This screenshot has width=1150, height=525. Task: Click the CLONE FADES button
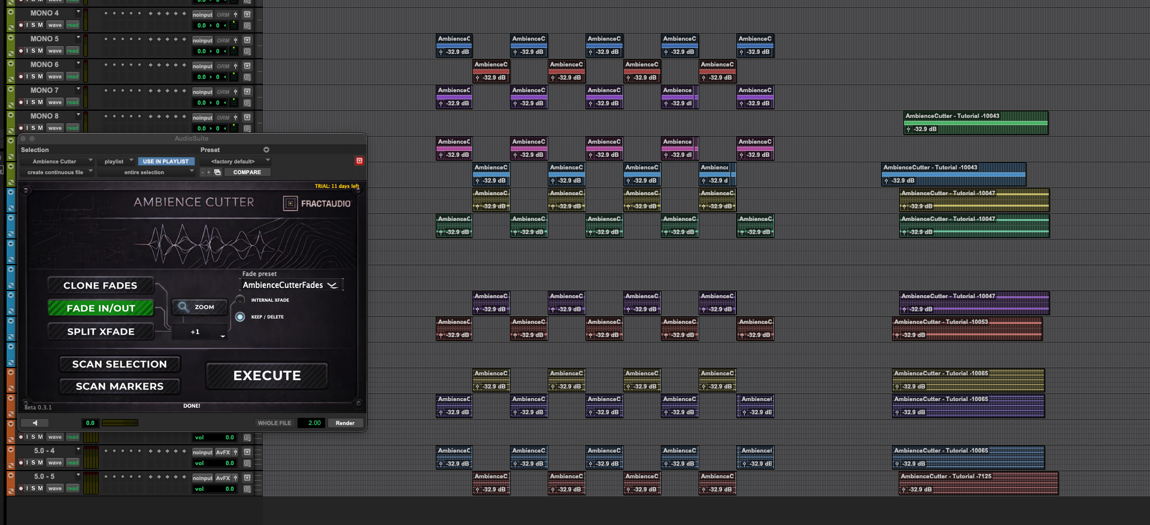coord(101,286)
